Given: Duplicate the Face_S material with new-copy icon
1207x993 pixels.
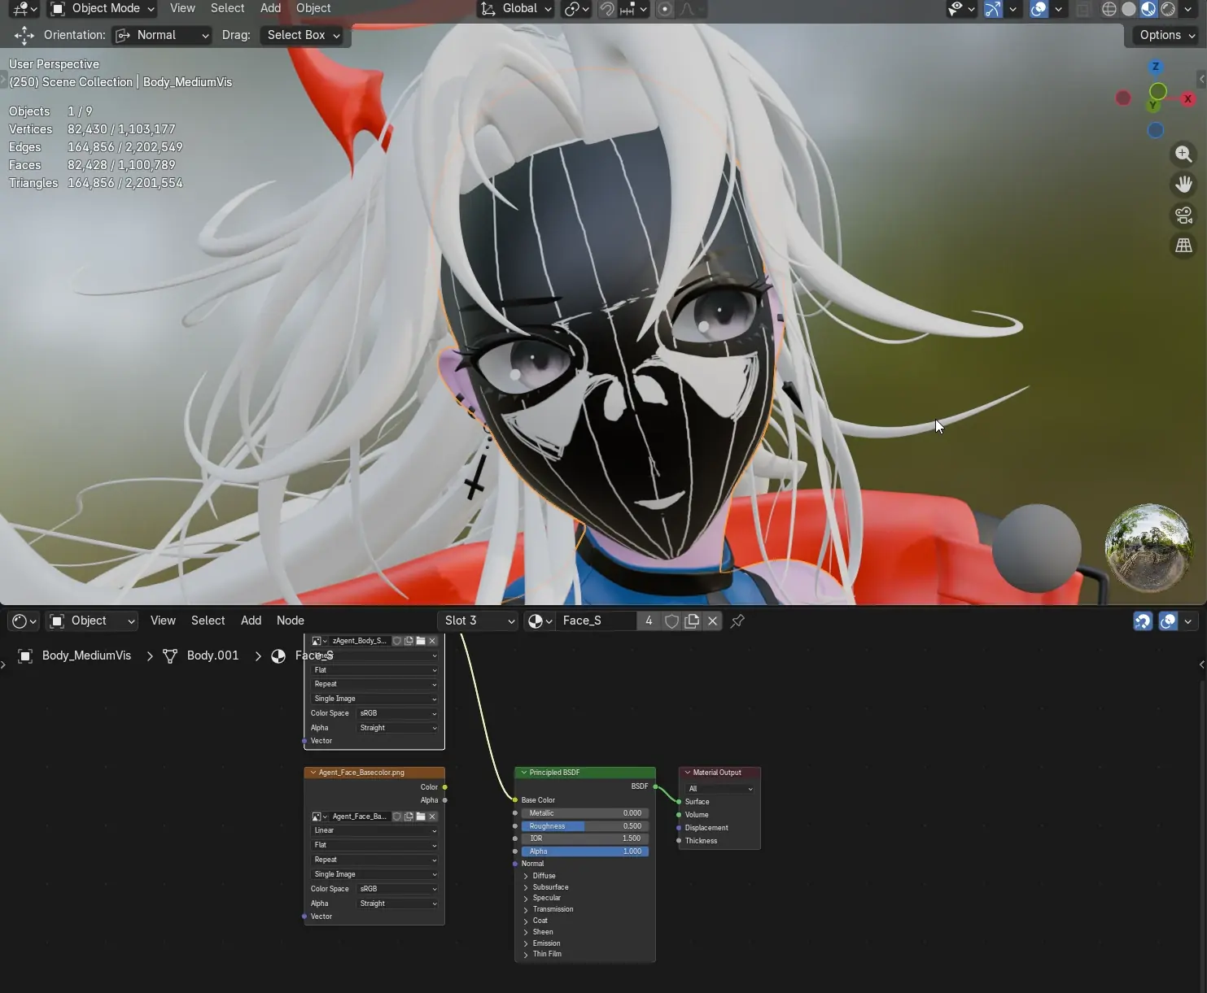Looking at the screenshot, I should point(692,621).
